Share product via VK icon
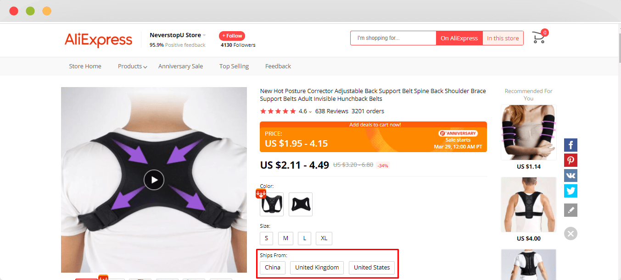Screen dimensions: 621x280 click(571, 176)
